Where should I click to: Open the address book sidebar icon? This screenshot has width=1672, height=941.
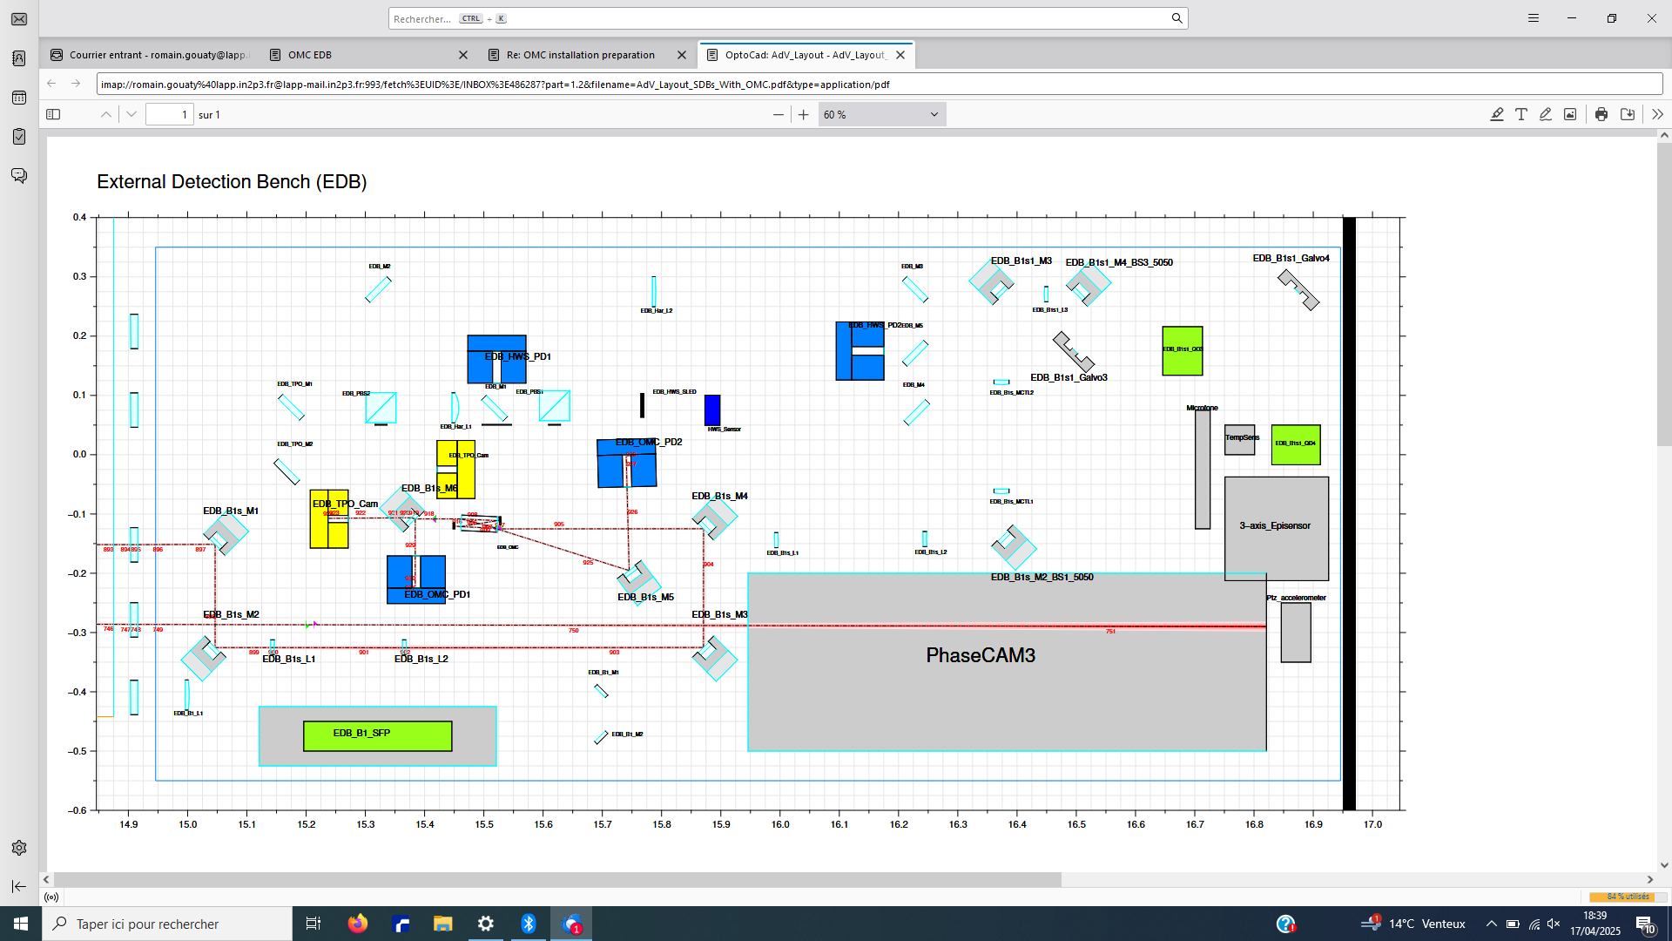click(19, 58)
